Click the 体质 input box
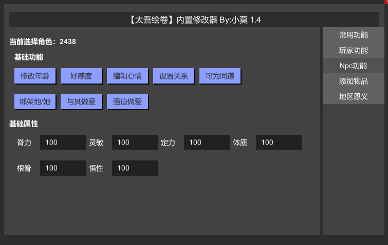 coord(279,142)
